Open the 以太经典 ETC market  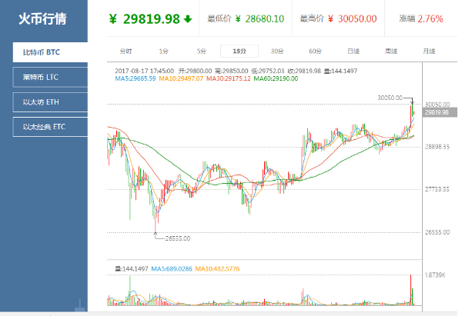tap(50, 127)
